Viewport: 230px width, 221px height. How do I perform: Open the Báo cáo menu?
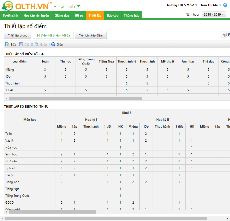click(x=113, y=15)
